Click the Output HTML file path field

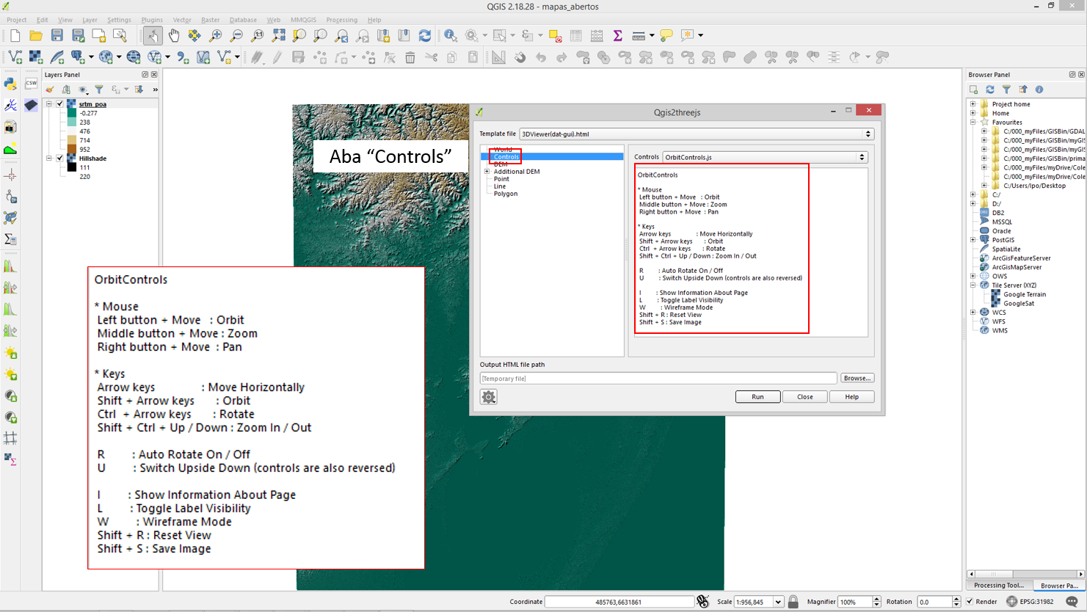pyautogui.click(x=658, y=379)
